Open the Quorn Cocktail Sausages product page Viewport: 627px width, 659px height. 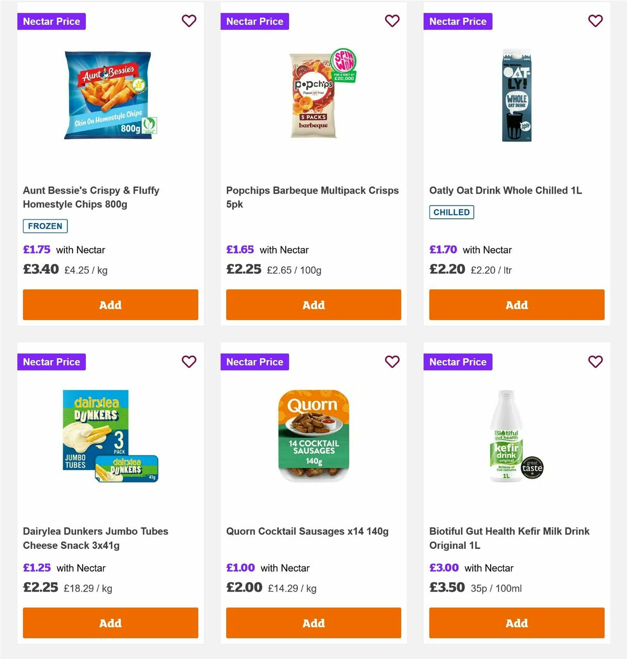tap(307, 531)
